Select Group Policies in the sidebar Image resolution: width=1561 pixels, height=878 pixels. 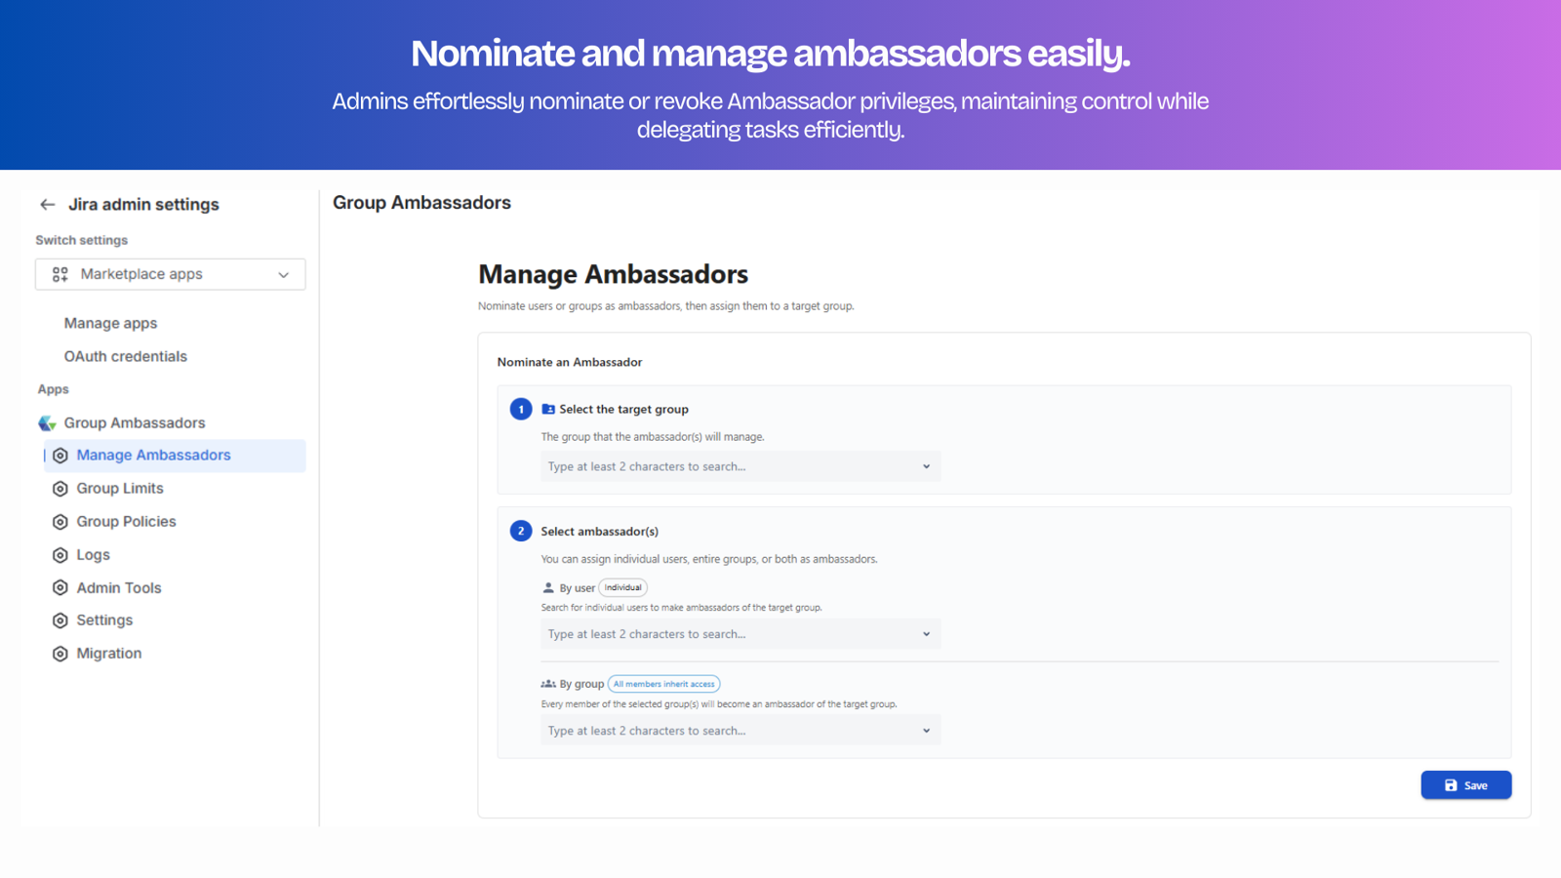(x=126, y=521)
